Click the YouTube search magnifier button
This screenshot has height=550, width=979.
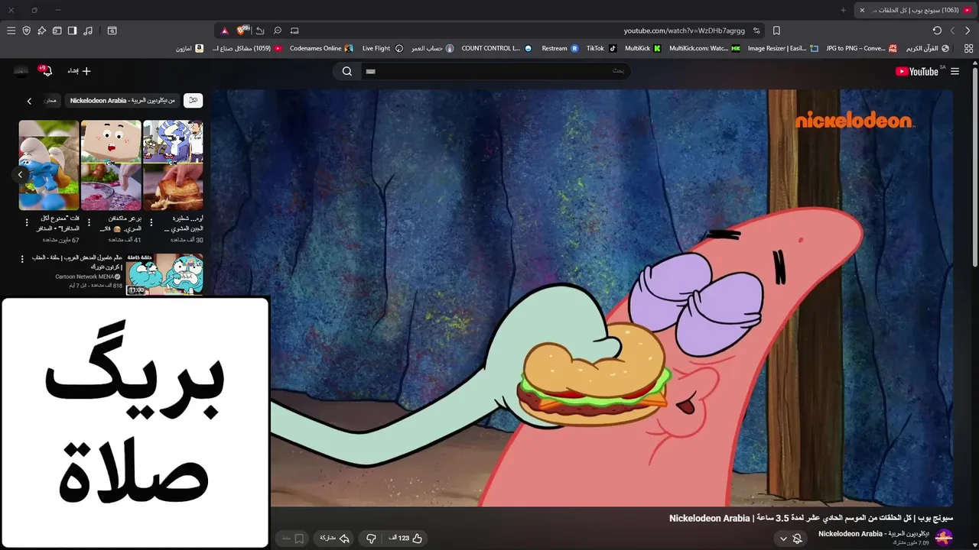pyautogui.click(x=347, y=71)
